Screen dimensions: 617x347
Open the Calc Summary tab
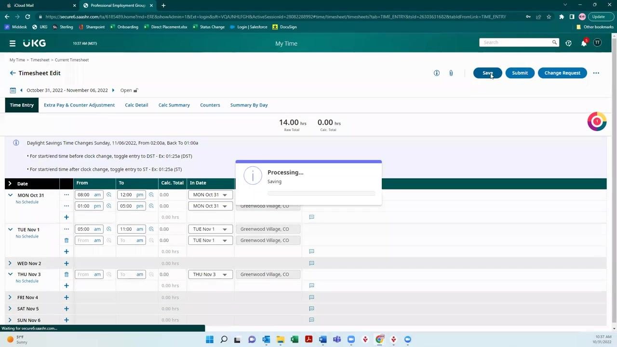174,105
